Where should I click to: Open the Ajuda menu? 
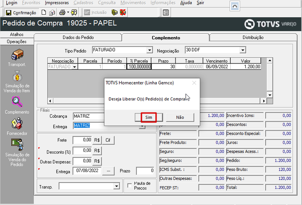coord(186,3)
